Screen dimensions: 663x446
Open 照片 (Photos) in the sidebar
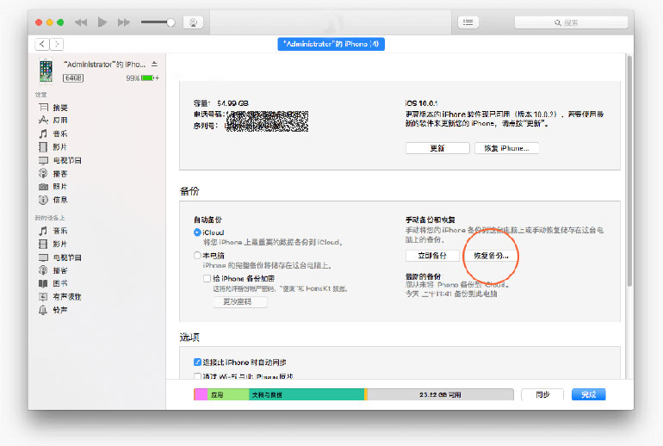[59, 187]
